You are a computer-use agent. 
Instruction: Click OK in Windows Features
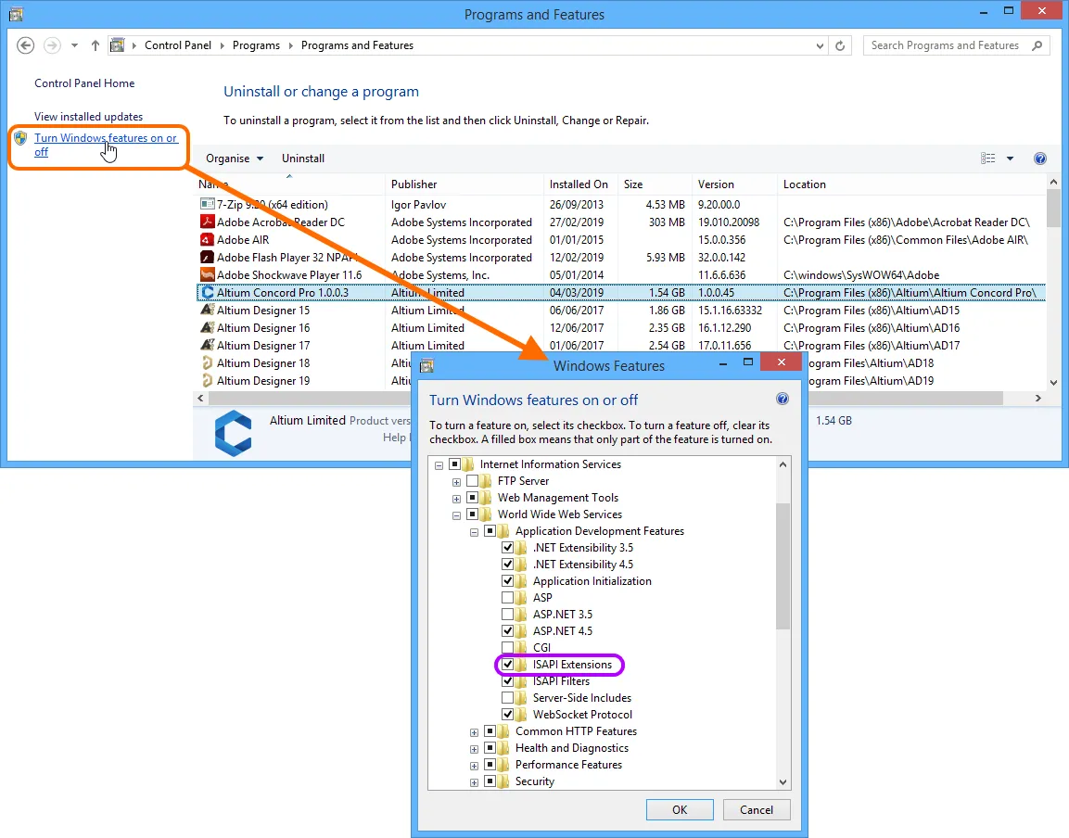coord(680,809)
